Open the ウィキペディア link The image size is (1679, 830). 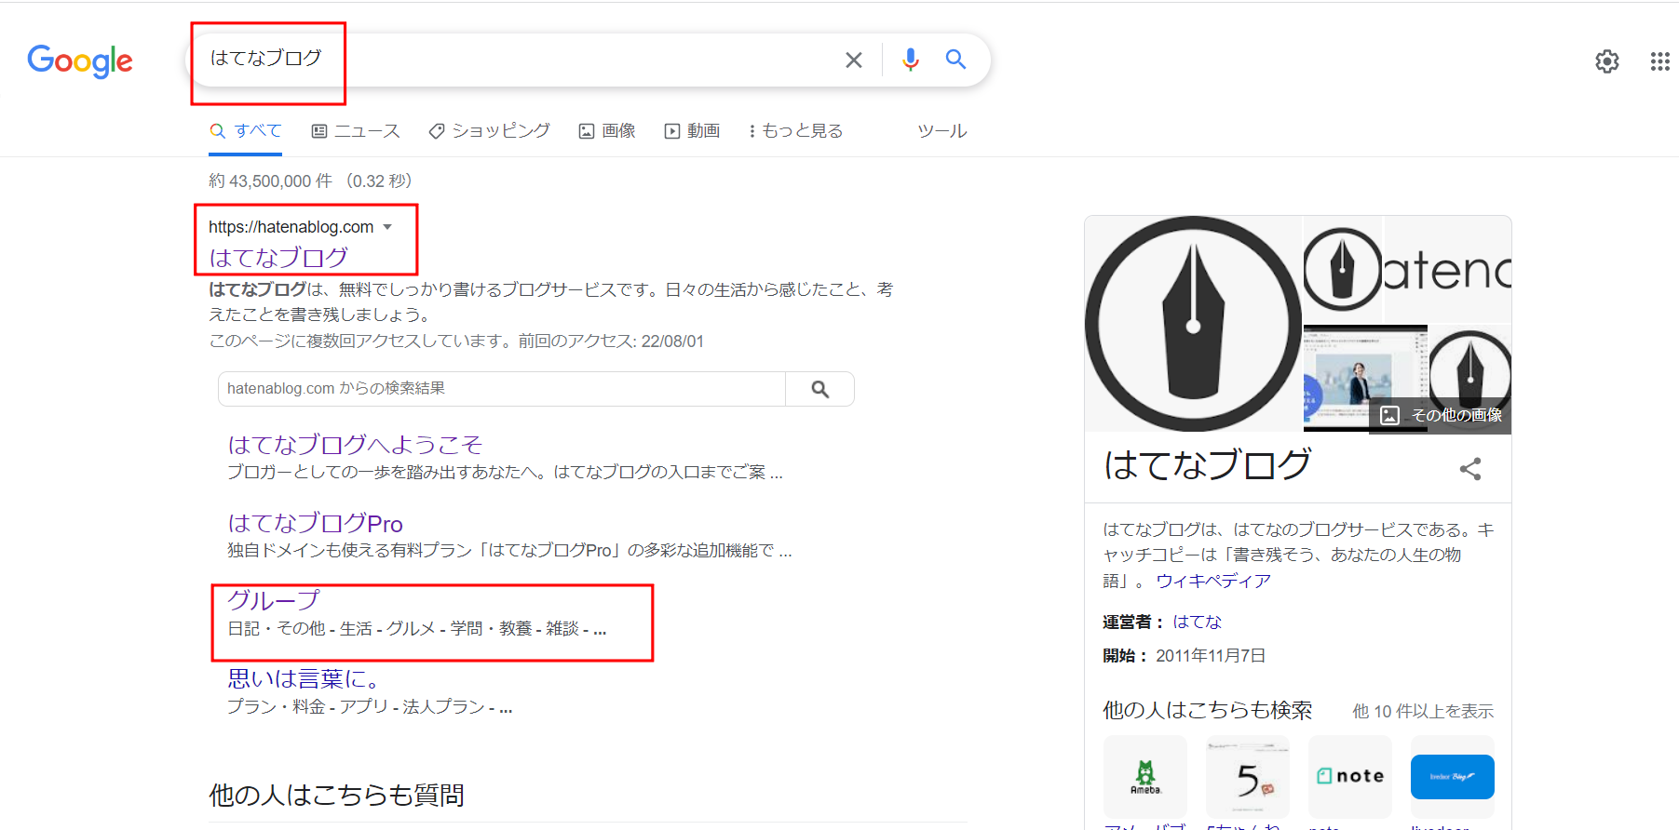(x=1213, y=581)
